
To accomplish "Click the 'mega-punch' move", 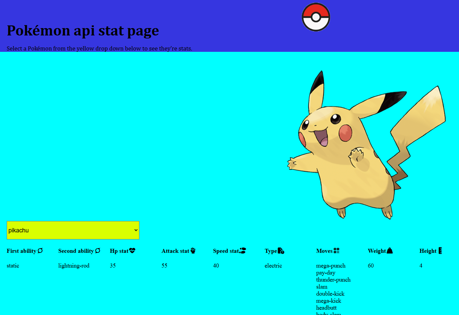I will click(x=331, y=266).
